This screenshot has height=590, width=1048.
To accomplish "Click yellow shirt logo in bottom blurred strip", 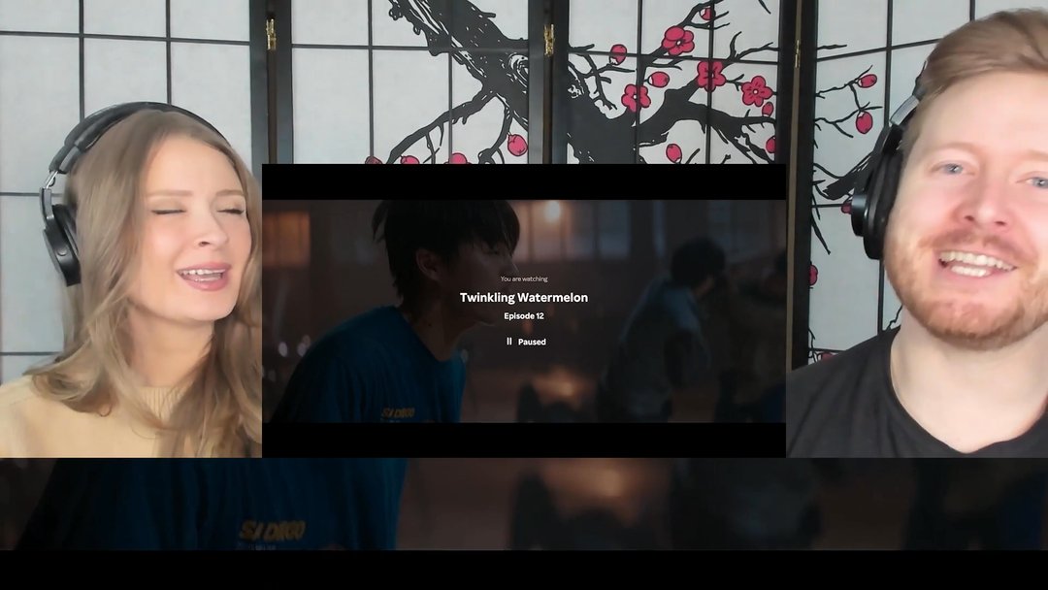I will click(x=272, y=530).
